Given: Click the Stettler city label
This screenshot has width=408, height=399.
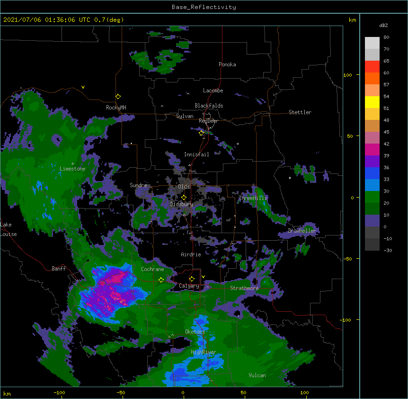Looking at the screenshot, I should [x=300, y=112].
